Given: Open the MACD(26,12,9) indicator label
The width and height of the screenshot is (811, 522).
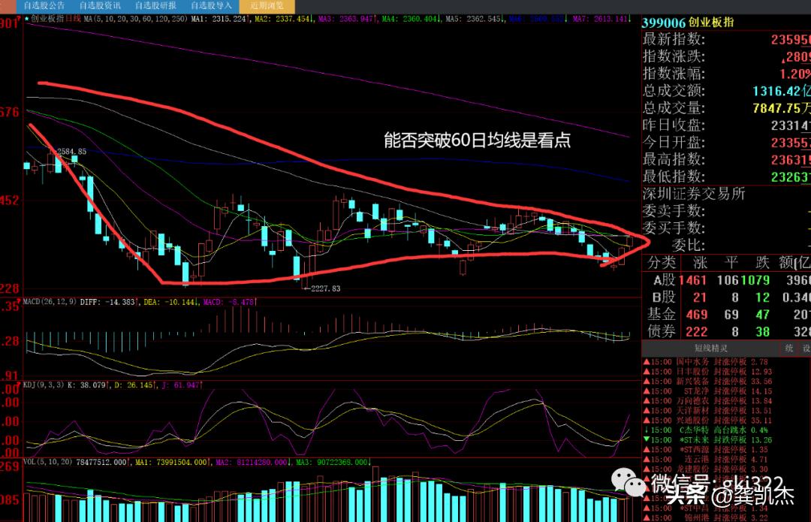Looking at the screenshot, I should point(50,302).
